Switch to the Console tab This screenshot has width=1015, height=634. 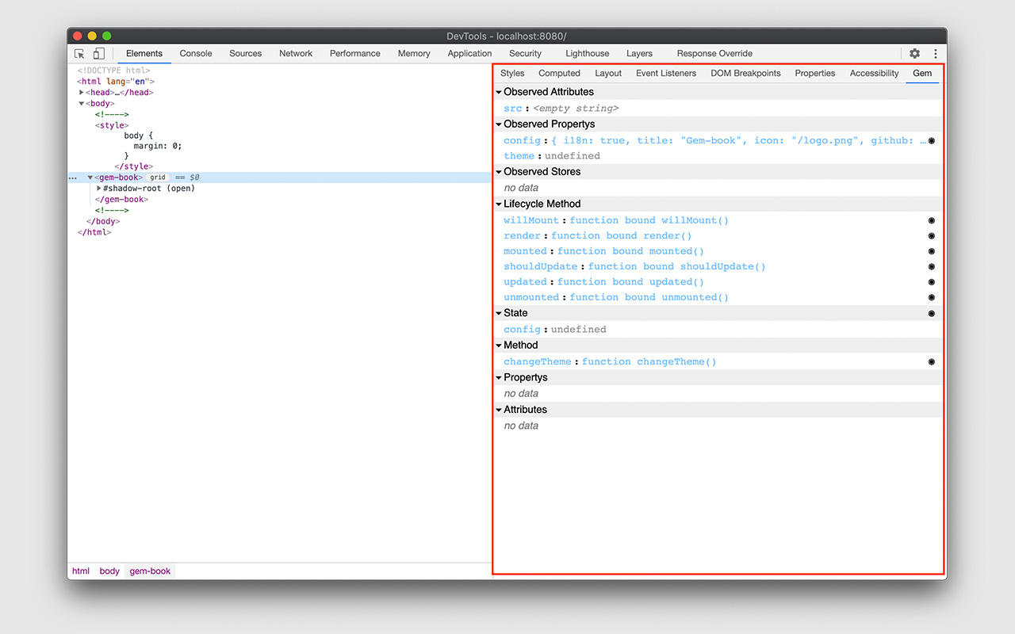click(x=195, y=53)
